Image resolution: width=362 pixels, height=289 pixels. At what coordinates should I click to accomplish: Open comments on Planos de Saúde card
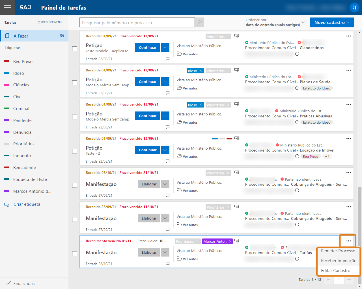click(x=167, y=93)
